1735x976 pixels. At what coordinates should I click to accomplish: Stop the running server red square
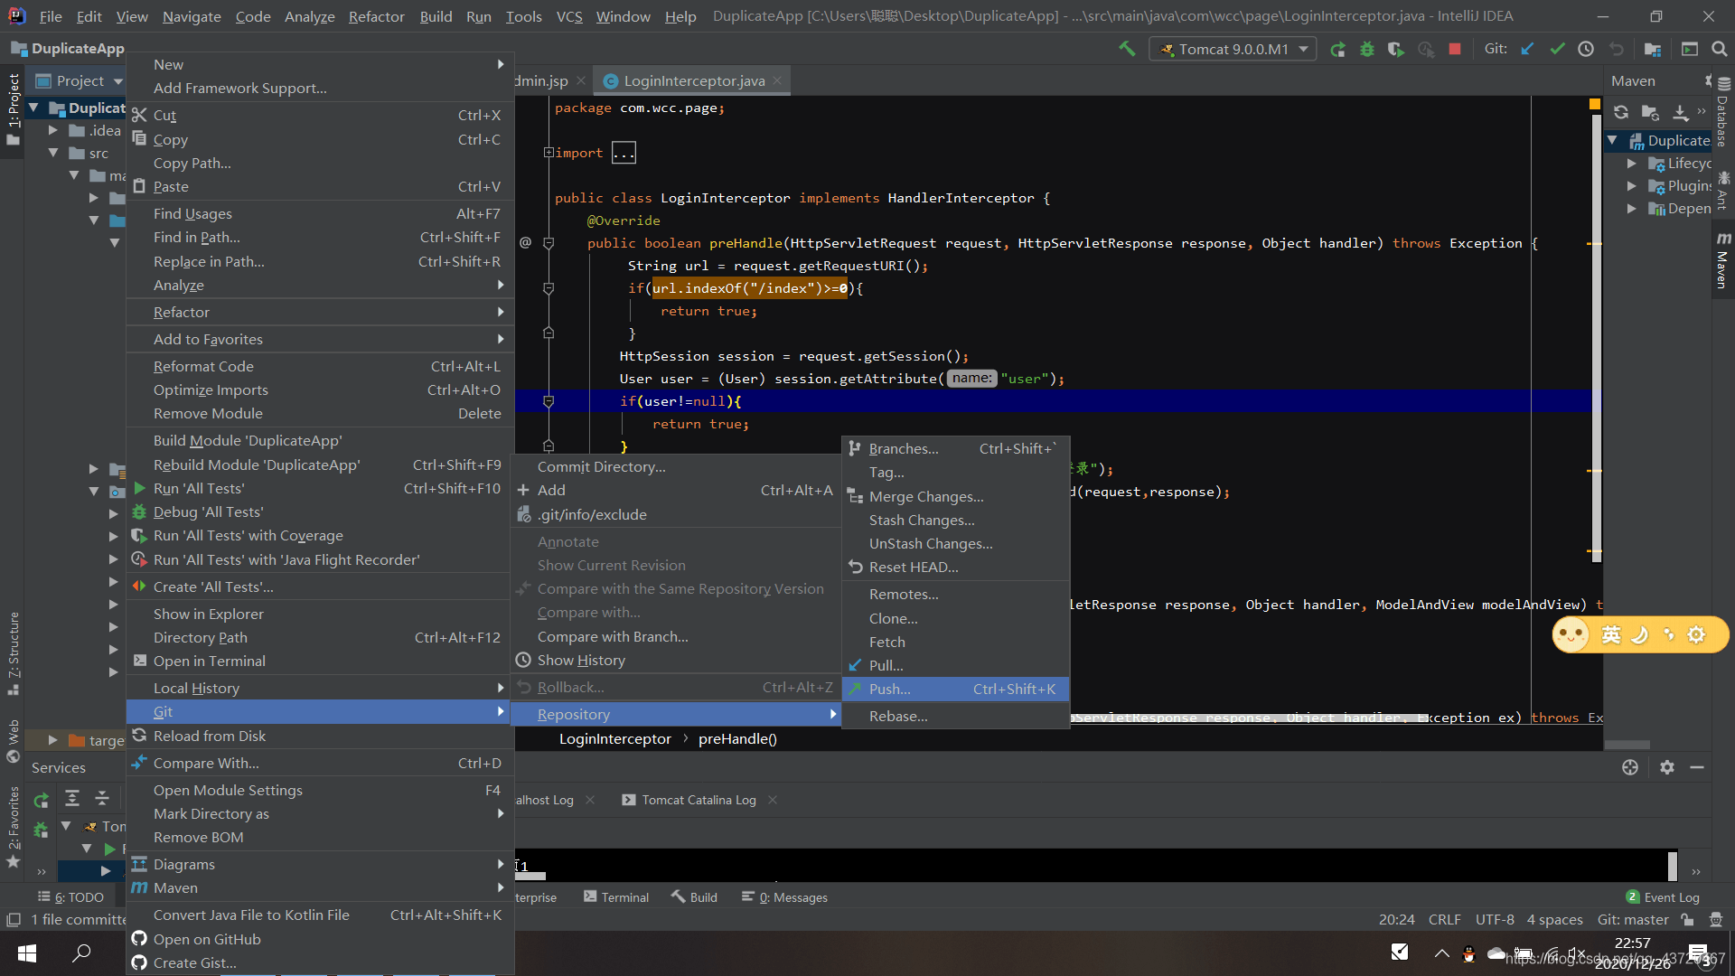[1455, 49]
